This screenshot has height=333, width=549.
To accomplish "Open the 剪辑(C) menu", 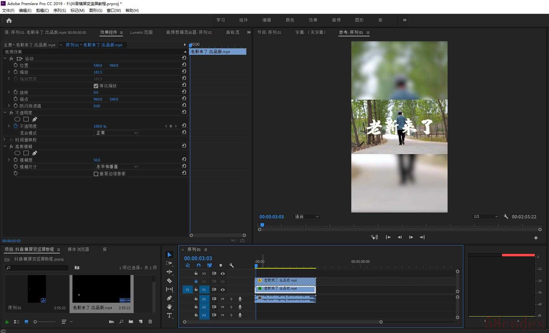I will tap(42, 10).
